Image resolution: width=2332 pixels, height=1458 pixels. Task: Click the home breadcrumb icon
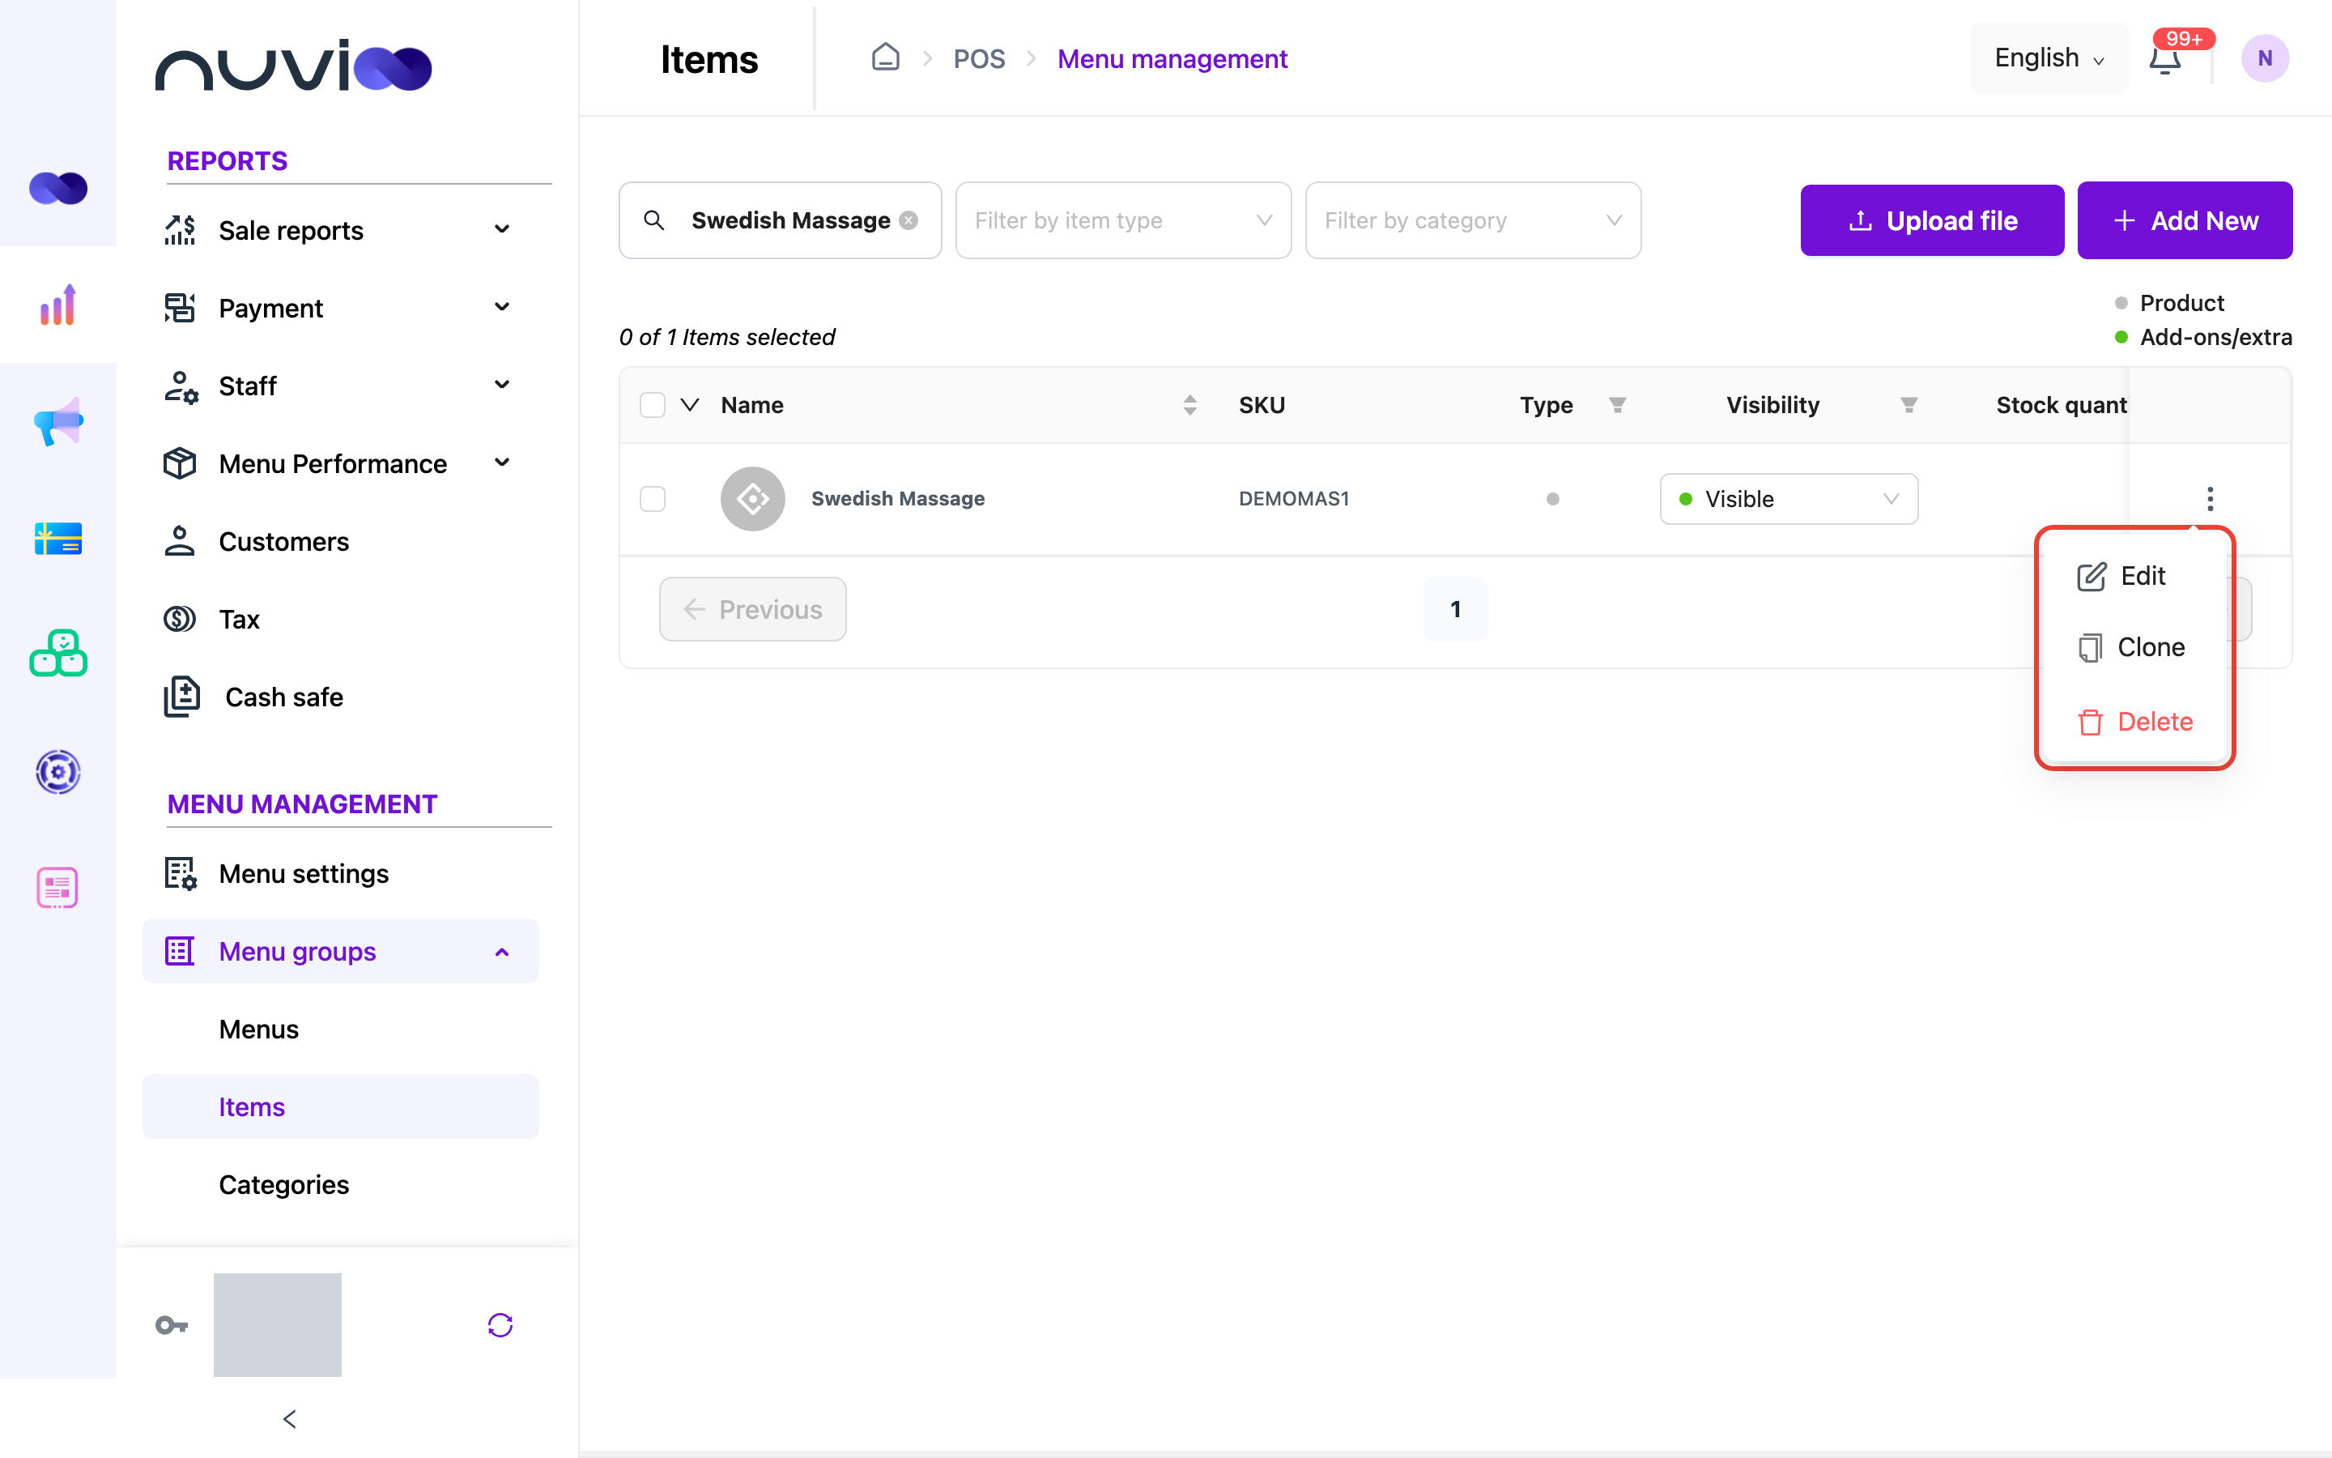tap(886, 58)
